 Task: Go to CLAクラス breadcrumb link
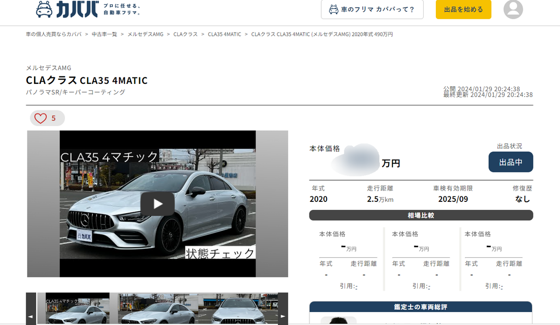click(x=186, y=35)
